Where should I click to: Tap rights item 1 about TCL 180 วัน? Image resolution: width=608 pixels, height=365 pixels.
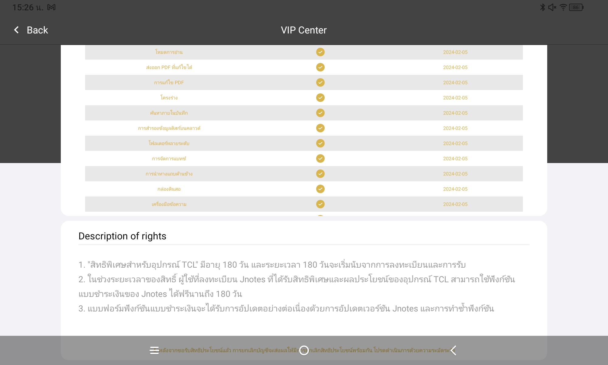click(x=272, y=265)
